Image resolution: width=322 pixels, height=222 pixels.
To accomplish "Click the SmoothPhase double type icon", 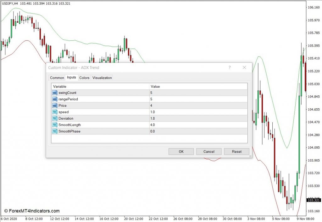I will pos(55,131).
